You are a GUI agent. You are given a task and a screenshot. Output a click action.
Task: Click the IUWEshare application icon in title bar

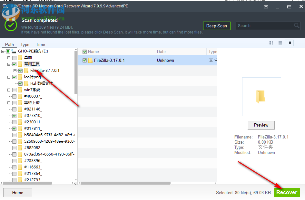pyautogui.click(x=5, y=6)
